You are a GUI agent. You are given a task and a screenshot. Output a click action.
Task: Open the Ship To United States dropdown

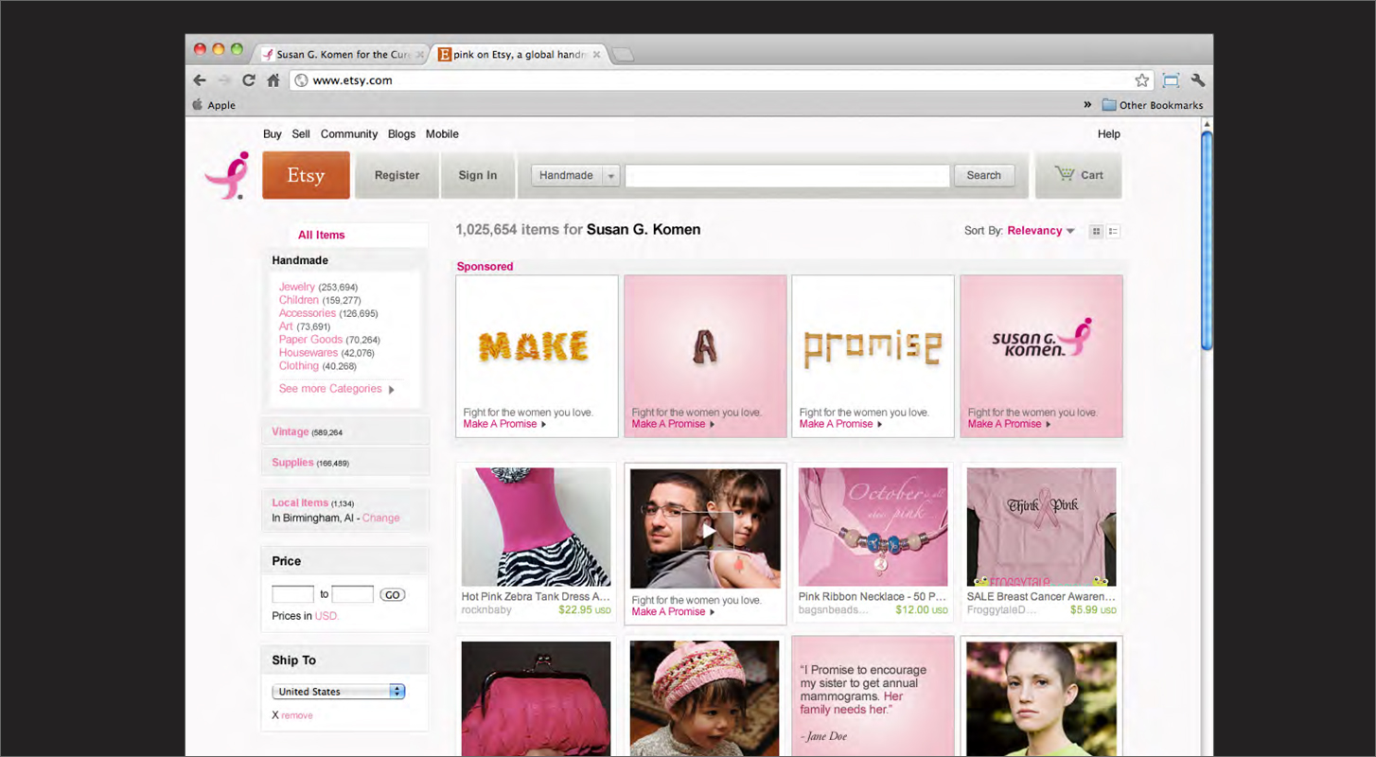click(x=339, y=692)
